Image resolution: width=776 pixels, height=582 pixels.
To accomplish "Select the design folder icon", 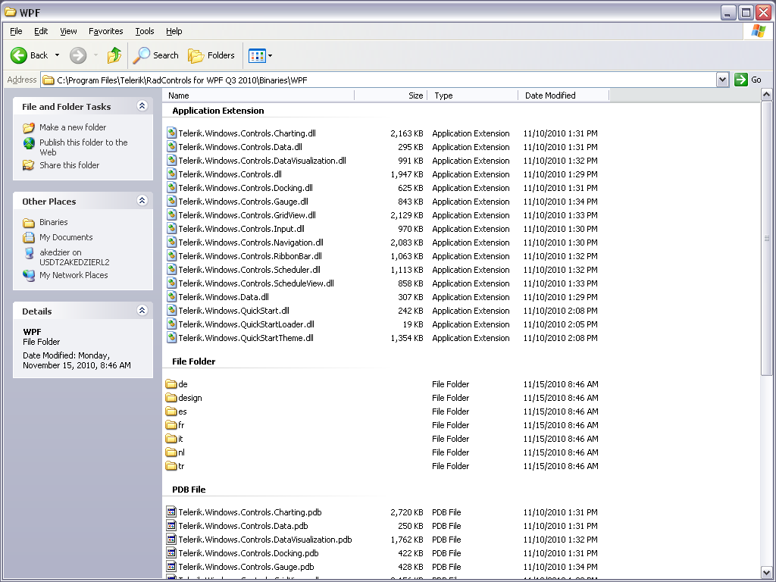I will click(x=171, y=398).
